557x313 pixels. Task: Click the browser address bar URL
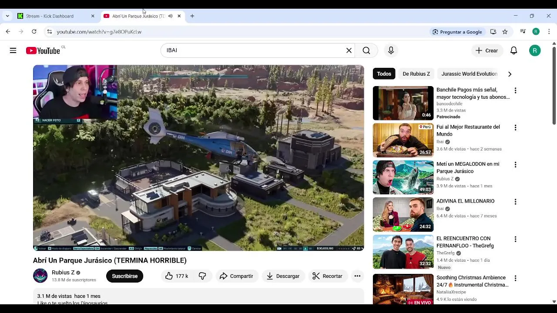tap(99, 32)
